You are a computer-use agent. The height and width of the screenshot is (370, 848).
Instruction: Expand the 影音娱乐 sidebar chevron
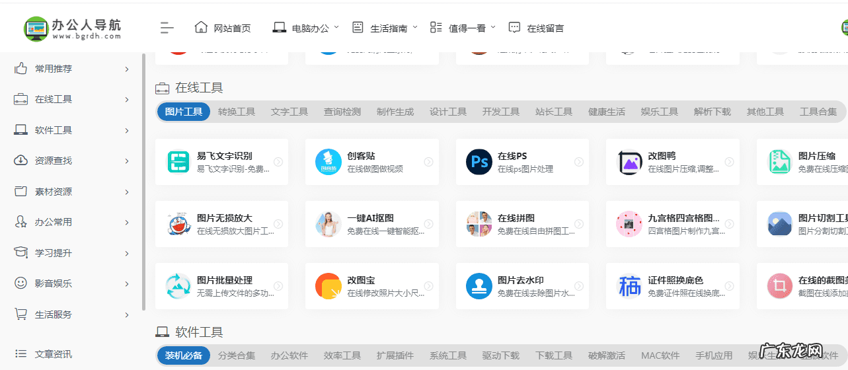click(x=127, y=284)
